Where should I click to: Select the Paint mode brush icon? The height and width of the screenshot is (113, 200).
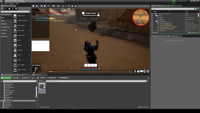pyautogui.click(x=6, y=8)
